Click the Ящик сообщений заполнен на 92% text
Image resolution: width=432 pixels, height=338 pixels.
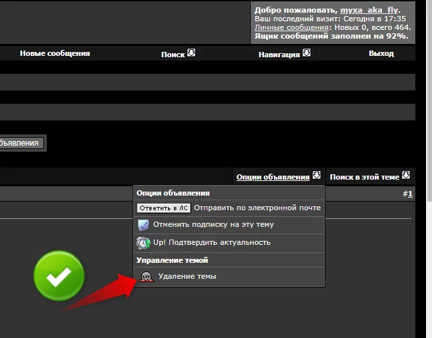331,36
